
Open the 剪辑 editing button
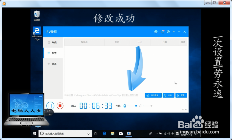click(x=181, y=95)
